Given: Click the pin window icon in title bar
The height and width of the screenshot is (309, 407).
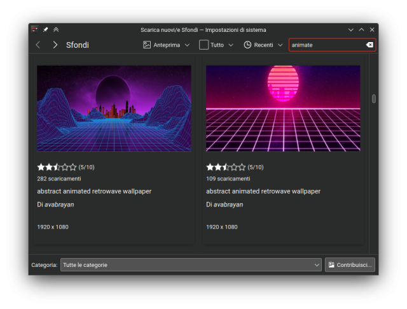Looking at the screenshot, I should tap(45, 29).
